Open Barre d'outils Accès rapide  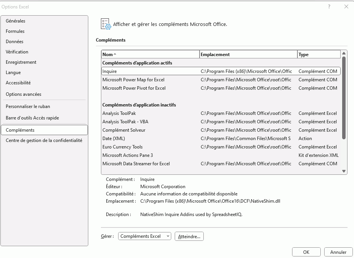tap(44, 118)
